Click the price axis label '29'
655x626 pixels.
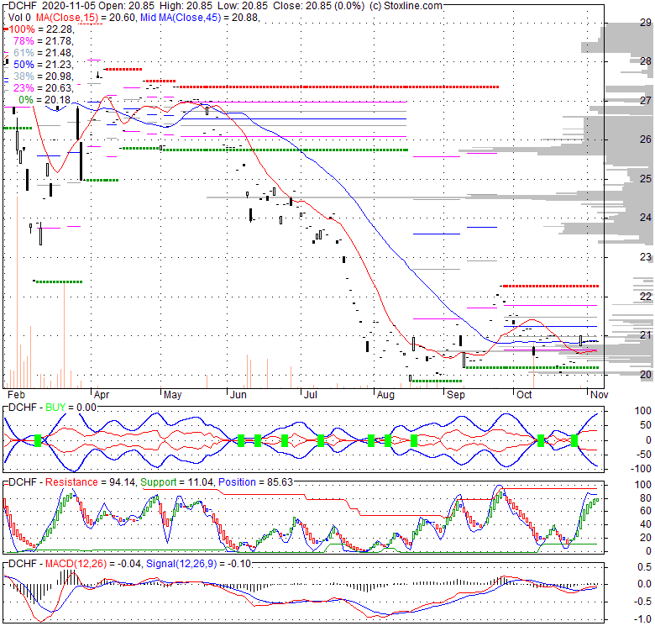(x=646, y=23)
